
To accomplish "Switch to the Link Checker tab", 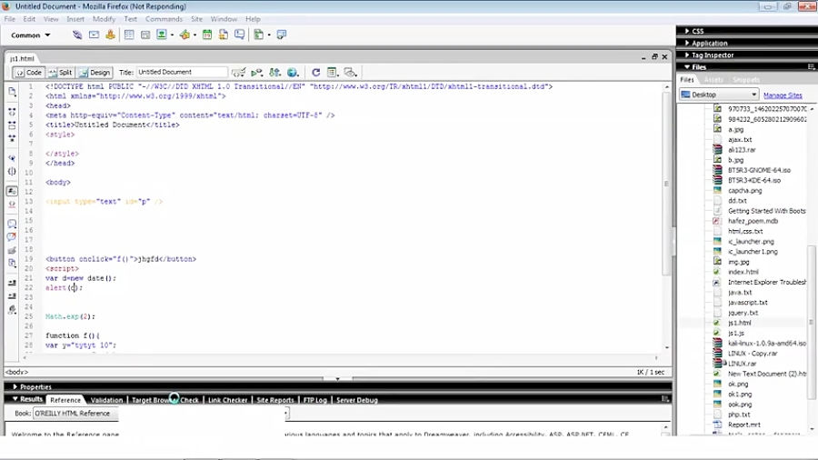I will pyautogui.click(x=227, y=400).
